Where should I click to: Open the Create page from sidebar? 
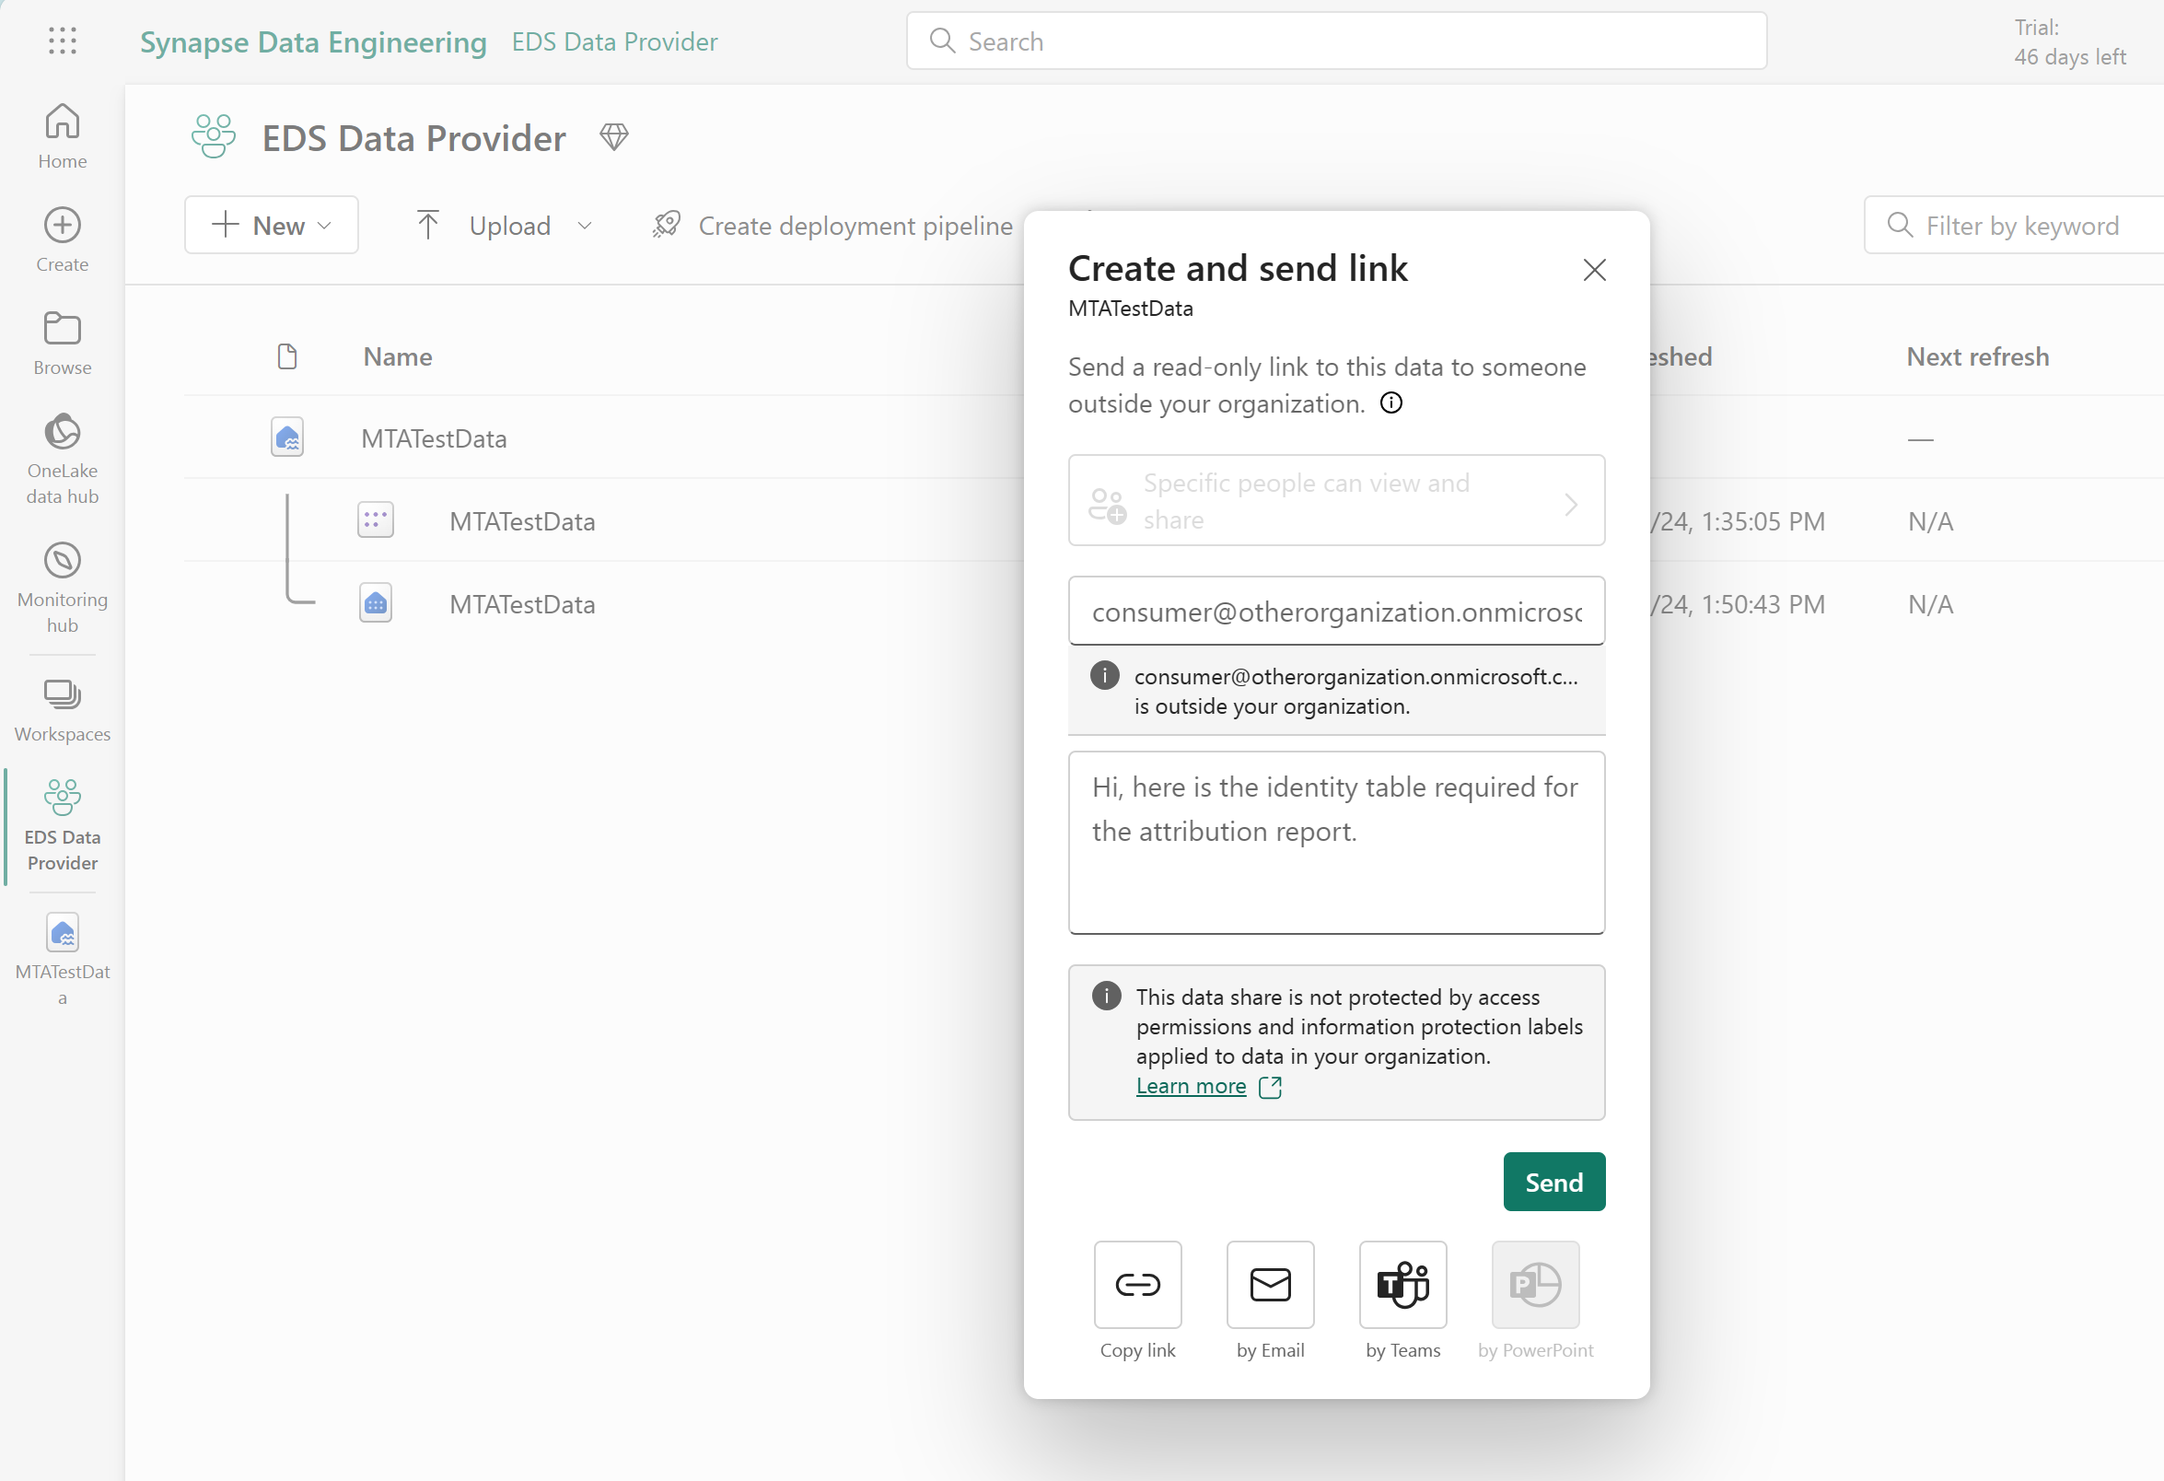(63, 240)
